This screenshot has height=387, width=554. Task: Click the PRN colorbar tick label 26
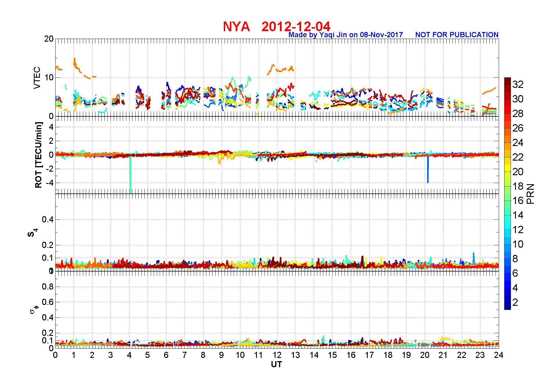coord(518,128)
